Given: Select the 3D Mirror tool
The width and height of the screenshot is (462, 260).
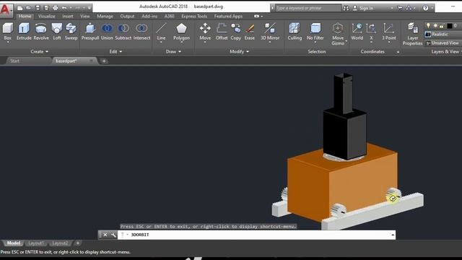Looking at the screenshot, I should [x=270, y=32].
